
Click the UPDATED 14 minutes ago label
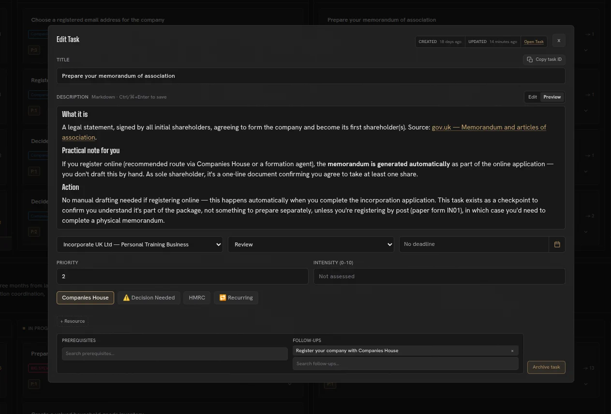[492, 42]
